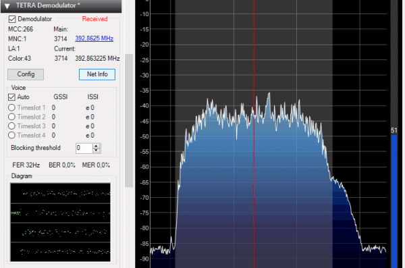Click the current frequency 392,863225 MHz
The width and height of the screenshot is (405, 268).
[x=97, y=59]
